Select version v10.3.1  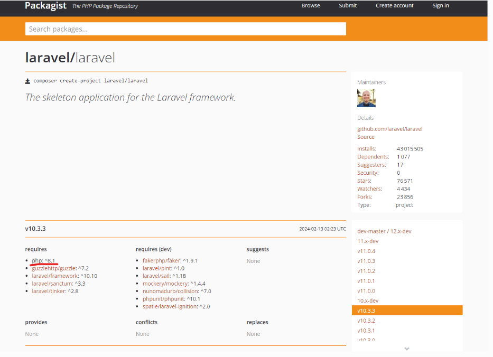point(366,331)
